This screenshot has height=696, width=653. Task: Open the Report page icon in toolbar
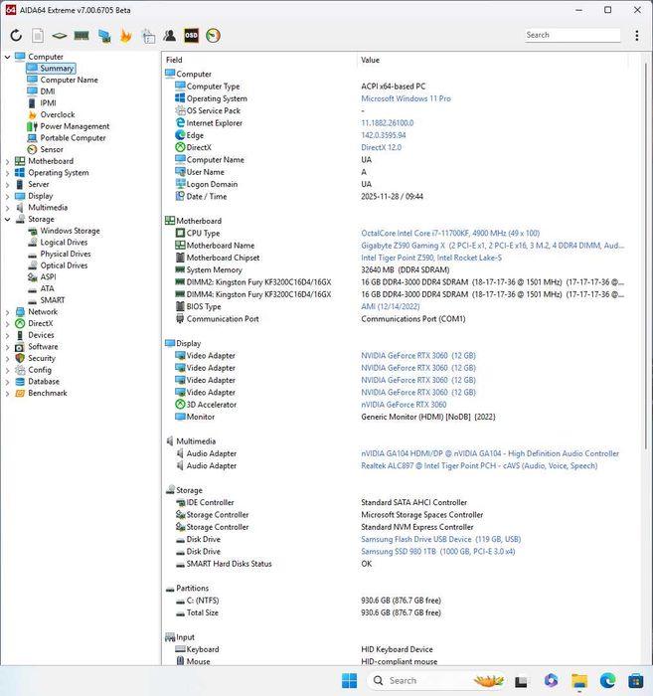38,36
